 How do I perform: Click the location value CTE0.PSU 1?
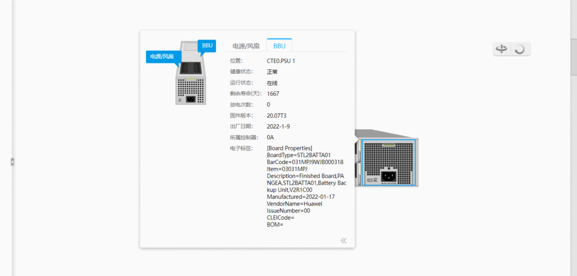[281, 61]
